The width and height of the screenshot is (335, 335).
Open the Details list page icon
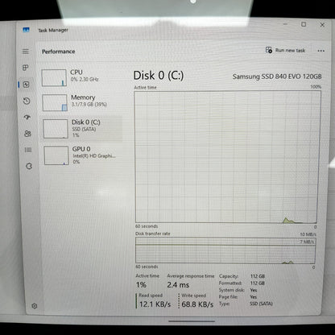click(28, 150)
